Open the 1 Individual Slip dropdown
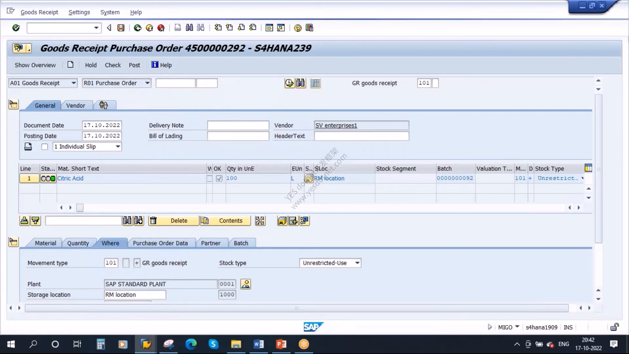This screenshot has height=354, width=629. coord(118,147)
